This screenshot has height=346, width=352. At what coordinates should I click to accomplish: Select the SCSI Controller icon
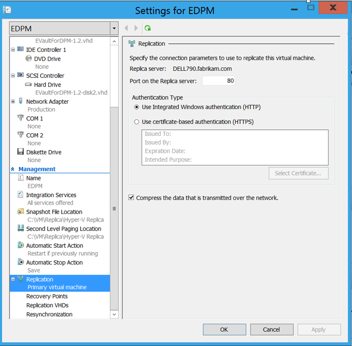click(20, 75)
